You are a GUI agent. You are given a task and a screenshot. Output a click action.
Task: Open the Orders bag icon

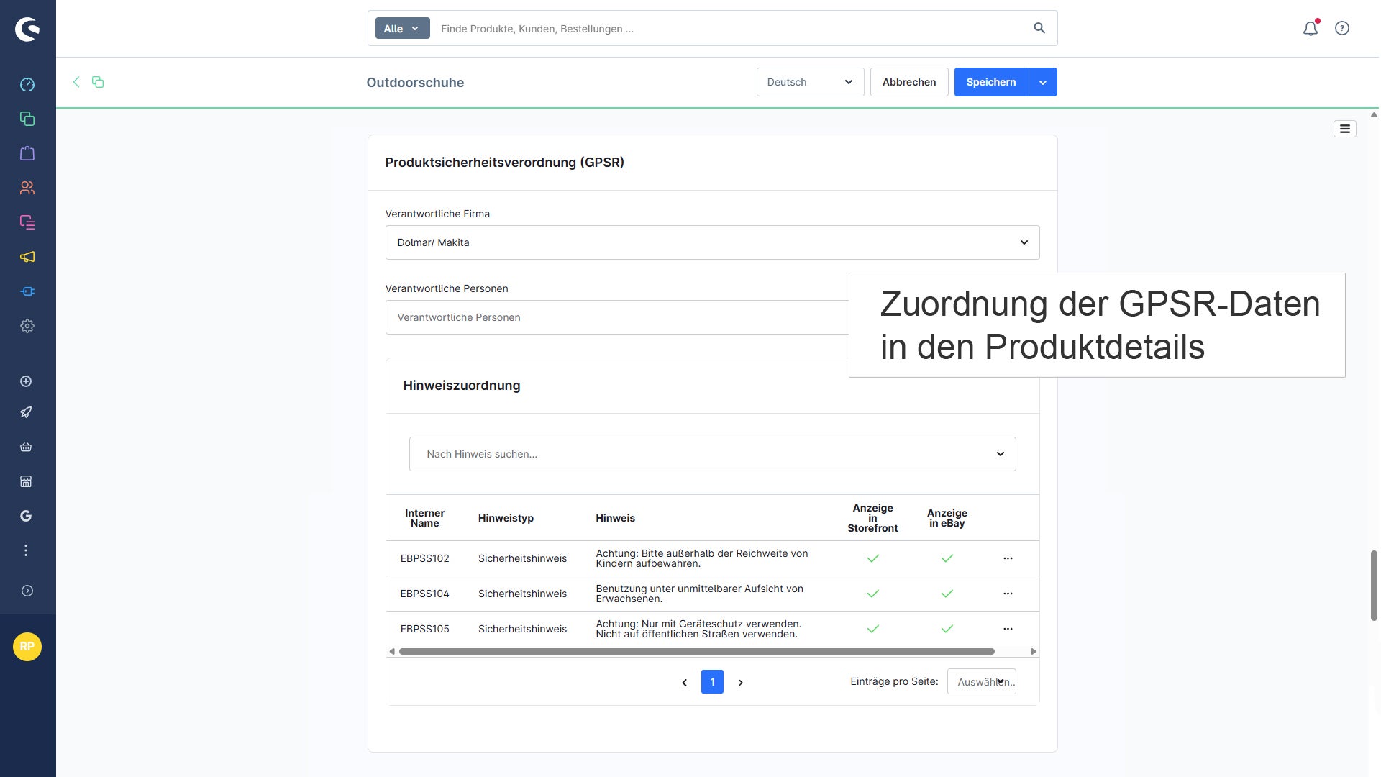pos(27,153)
